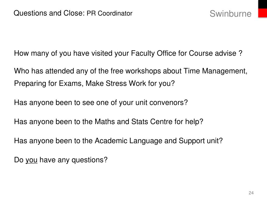Click 'Preparing for Exams' text
The width and height of the screenshot is (267, 200).
pyautogui.click(x=49, y=84)
